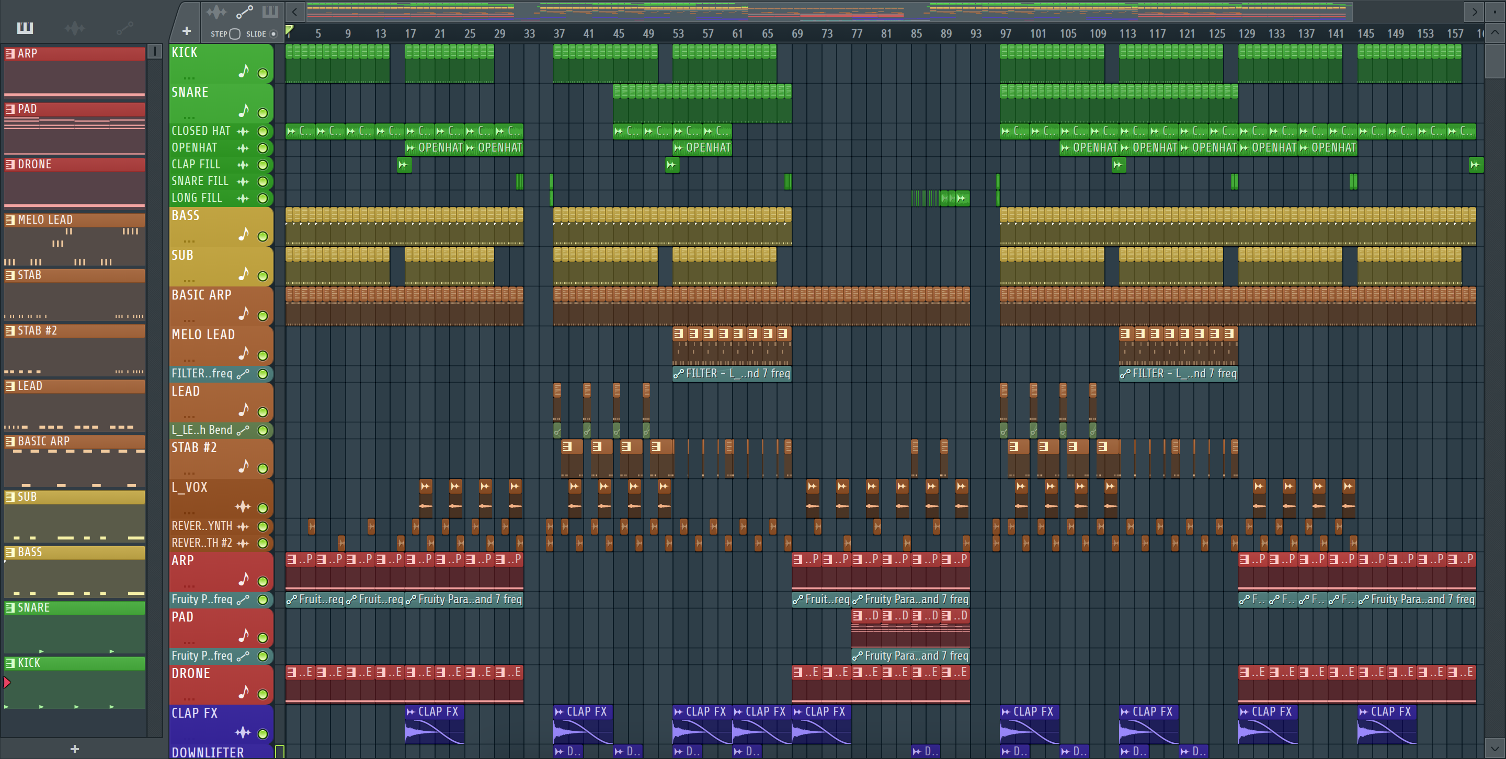The height and width of the screenshot is (759, 1506).
Task: Click the plus button at the bottom of the picker
Action: tap(74, 749)
